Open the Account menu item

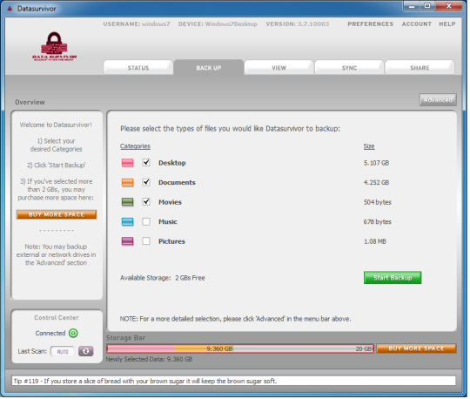click(418, 24)
